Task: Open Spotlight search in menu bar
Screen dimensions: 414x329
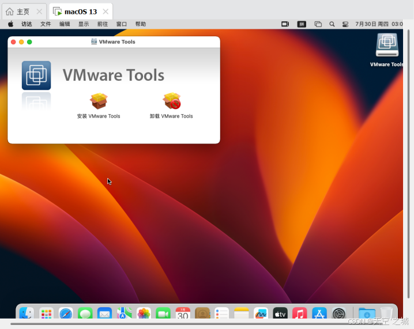Action: point(332,24)
